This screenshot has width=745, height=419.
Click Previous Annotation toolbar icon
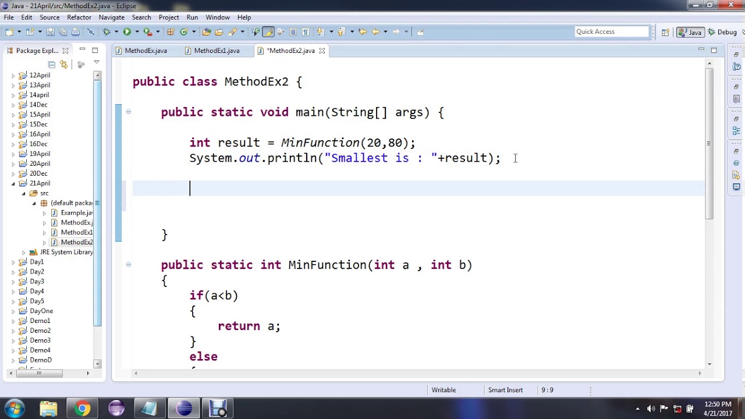pos(341,32)
